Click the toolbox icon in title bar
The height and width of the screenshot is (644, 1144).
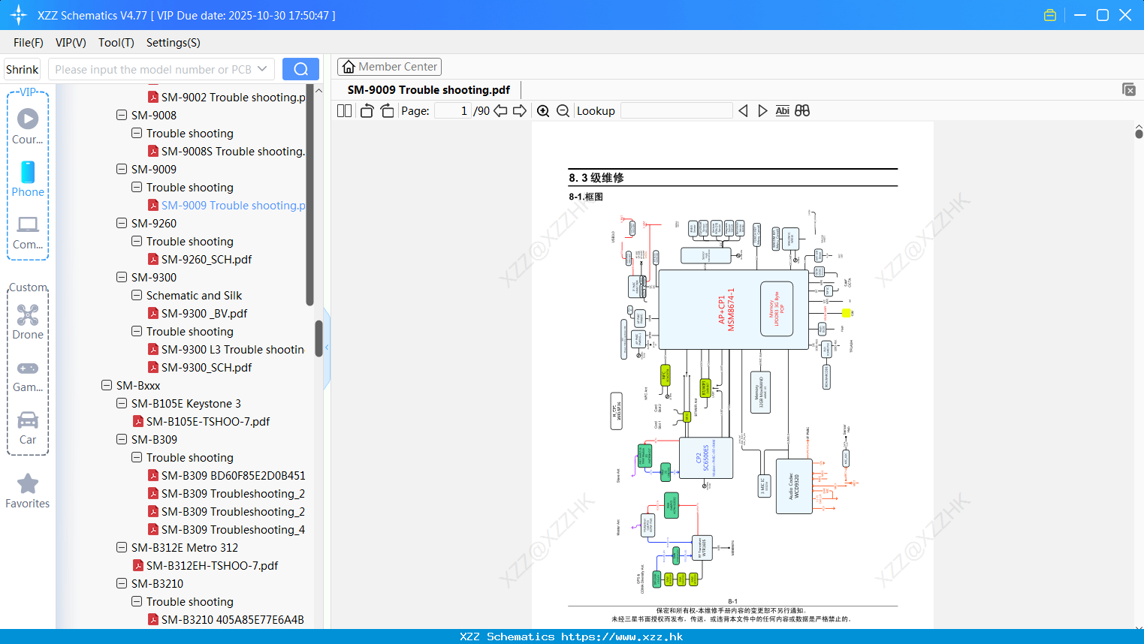click(x=1050, y=15)
